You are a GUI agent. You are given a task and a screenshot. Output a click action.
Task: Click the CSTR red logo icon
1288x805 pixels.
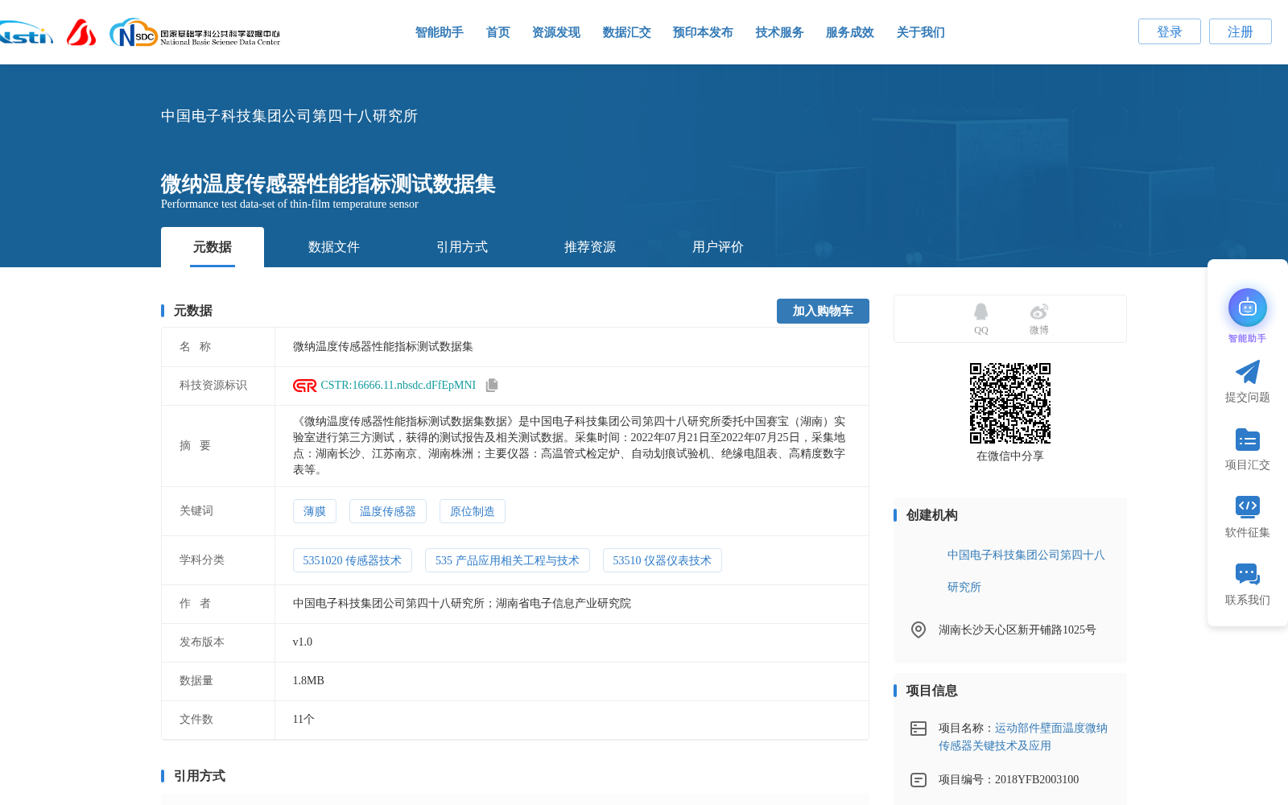tap(305, 386)
